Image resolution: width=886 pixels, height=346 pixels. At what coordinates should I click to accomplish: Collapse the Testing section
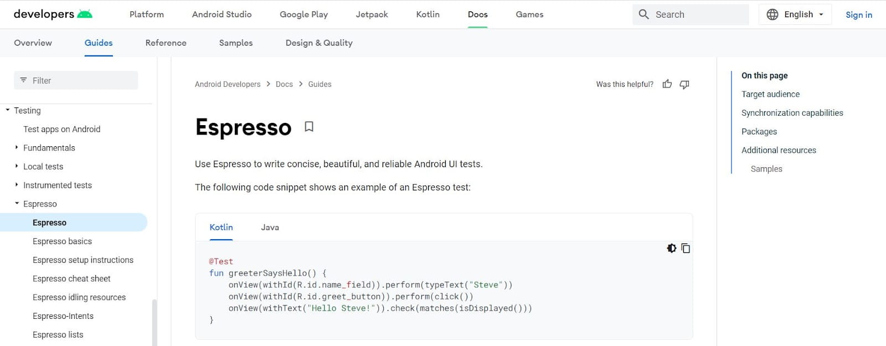[x=8, y=110]
